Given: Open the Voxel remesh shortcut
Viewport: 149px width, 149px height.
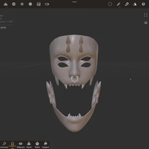Looking at the screenshot, I should coord(29,145).
